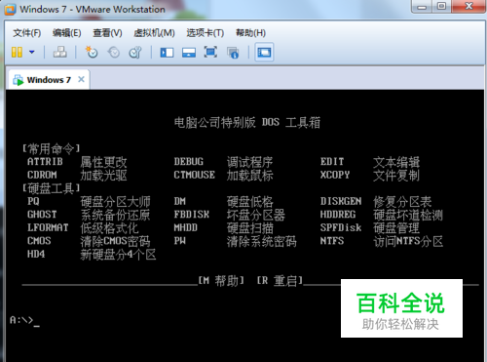487x362 pixels.
Task: Click the CMOS tool text
Action: [39, 241]
